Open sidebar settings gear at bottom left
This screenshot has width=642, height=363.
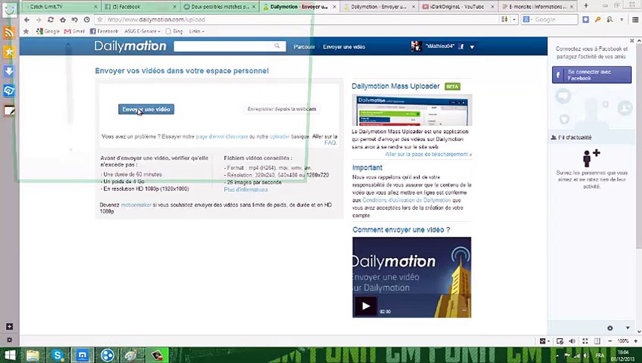click(9, 340)
